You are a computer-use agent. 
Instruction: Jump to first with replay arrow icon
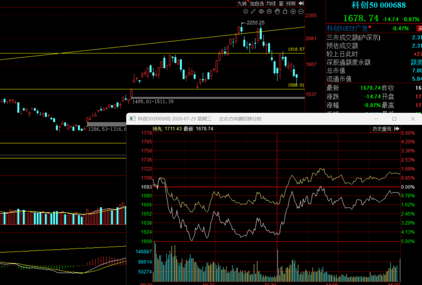397,129
